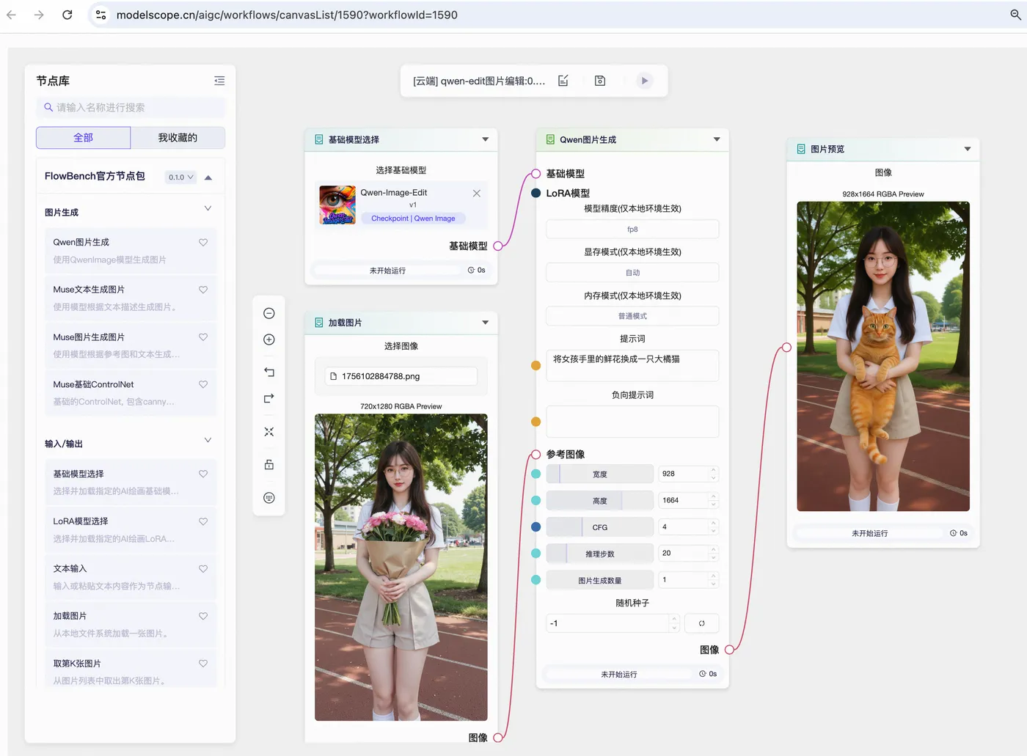The height and width of the screenshot is (756, 1027).
Task: Click the node search box
Action: 131,107
